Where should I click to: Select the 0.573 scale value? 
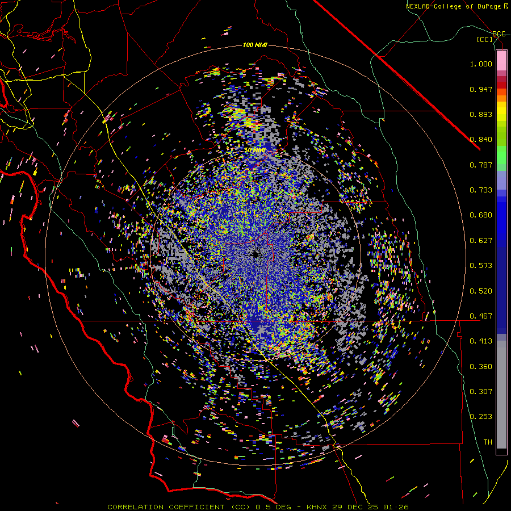[x=481, y=266]
